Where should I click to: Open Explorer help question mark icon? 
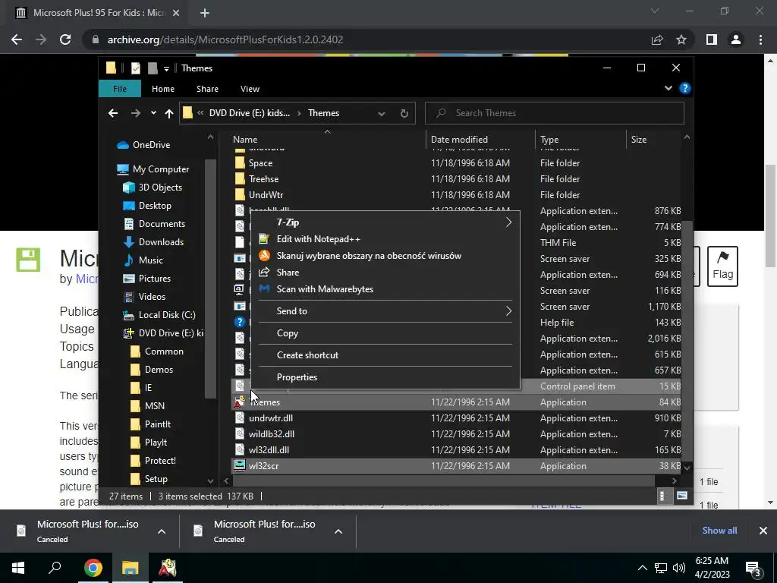[685, 88]
